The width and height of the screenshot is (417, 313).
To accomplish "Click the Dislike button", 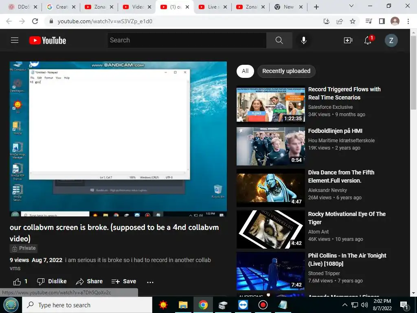I will (x=52, y=281).
